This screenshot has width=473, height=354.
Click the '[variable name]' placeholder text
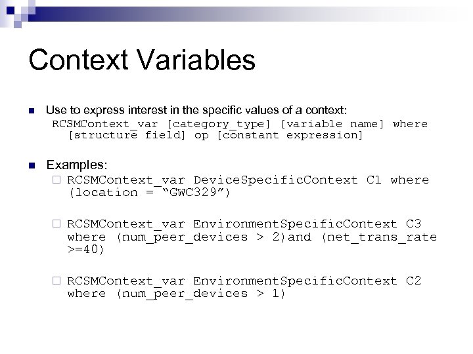pos(335,124)
